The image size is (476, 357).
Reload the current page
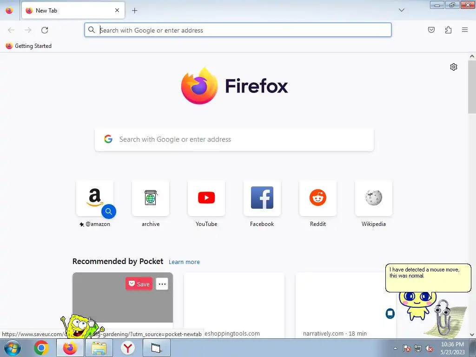(x=45, y=30)
